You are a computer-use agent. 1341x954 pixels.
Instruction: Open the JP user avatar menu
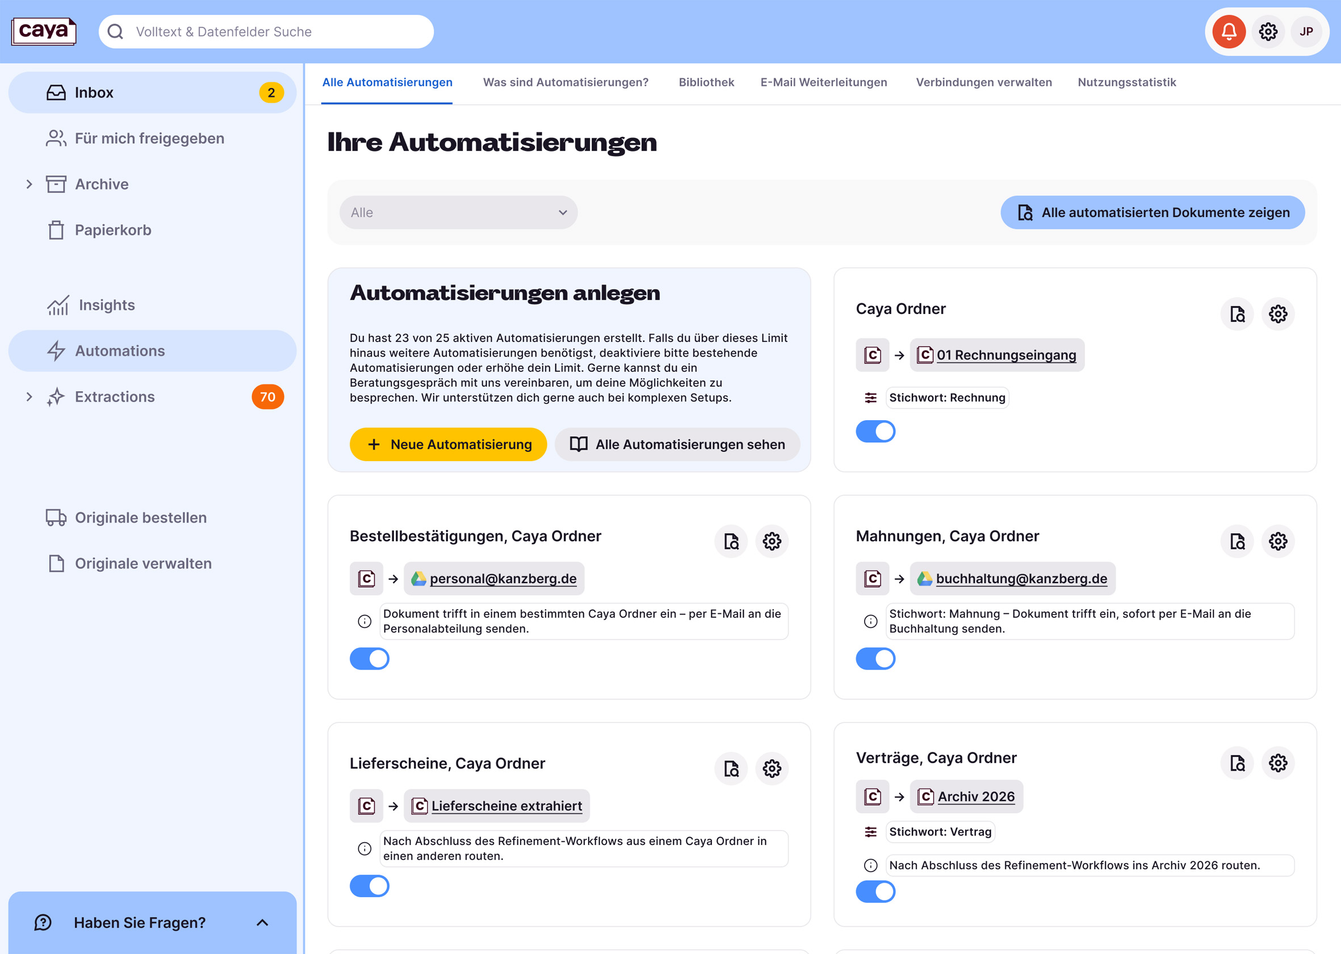point(1306,32)
